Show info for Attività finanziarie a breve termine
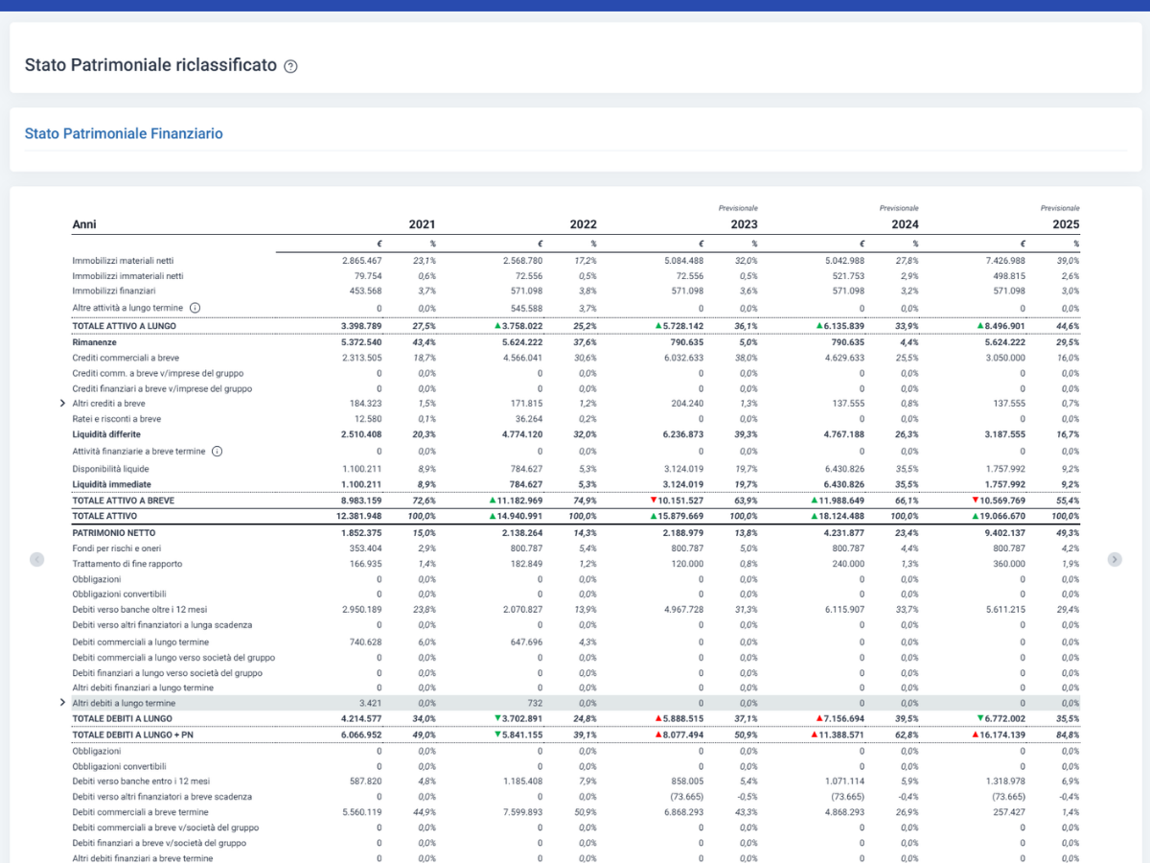The image size is (1150, 863). [217, 451]
